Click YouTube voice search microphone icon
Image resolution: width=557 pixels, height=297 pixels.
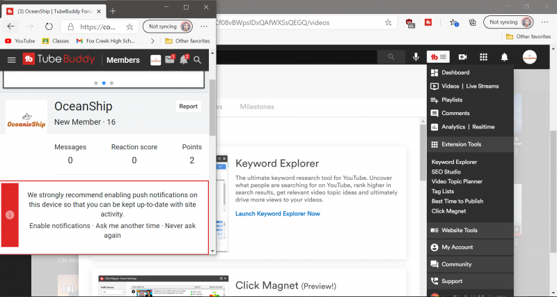pos(416,57)
